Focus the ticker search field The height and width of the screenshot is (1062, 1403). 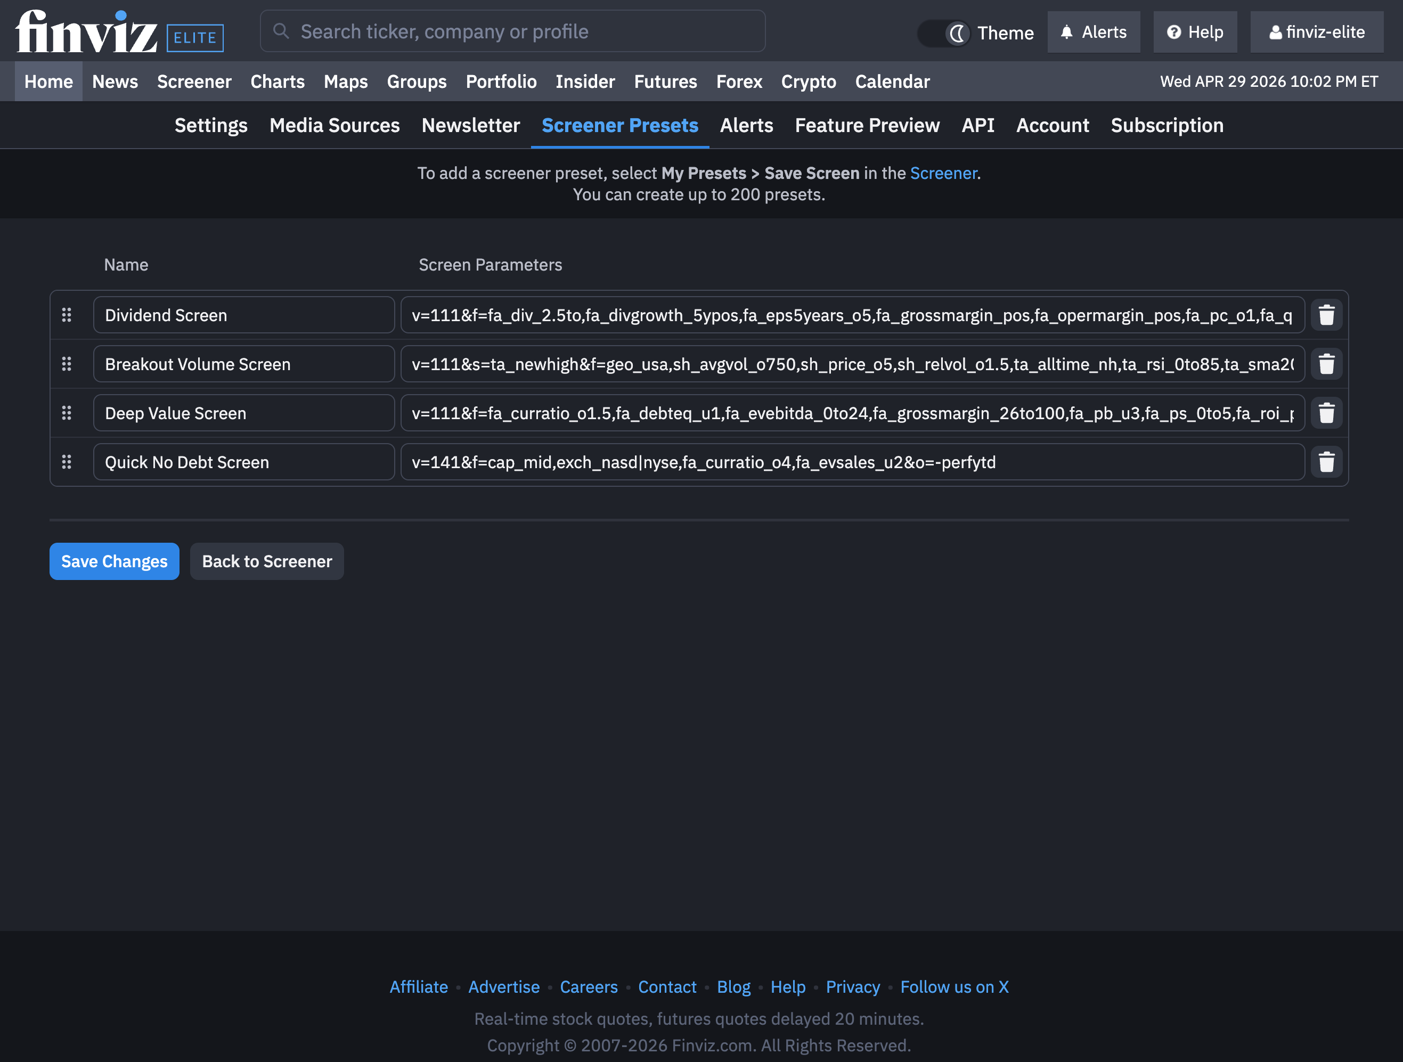pos(512,32)
